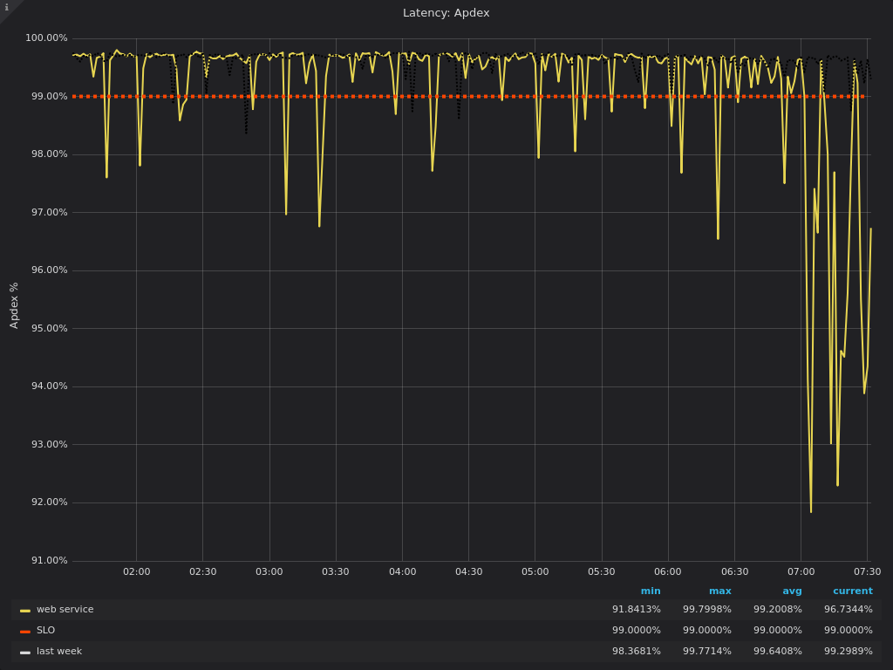Click the 02:00 time axis label

(x=136, y=572)
